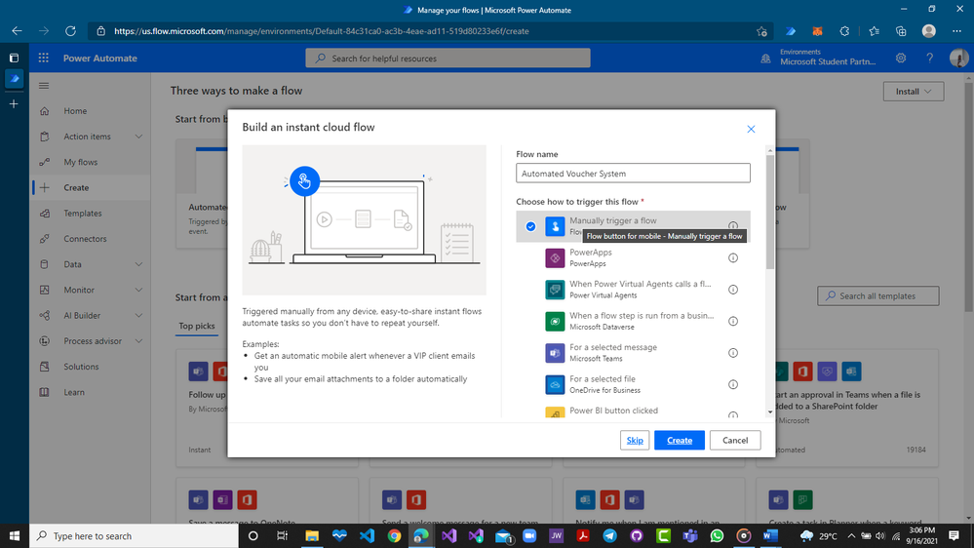Open File Explorer from the taskbar
This screenshot has height=548, width=974.
(x=312, y=535)
